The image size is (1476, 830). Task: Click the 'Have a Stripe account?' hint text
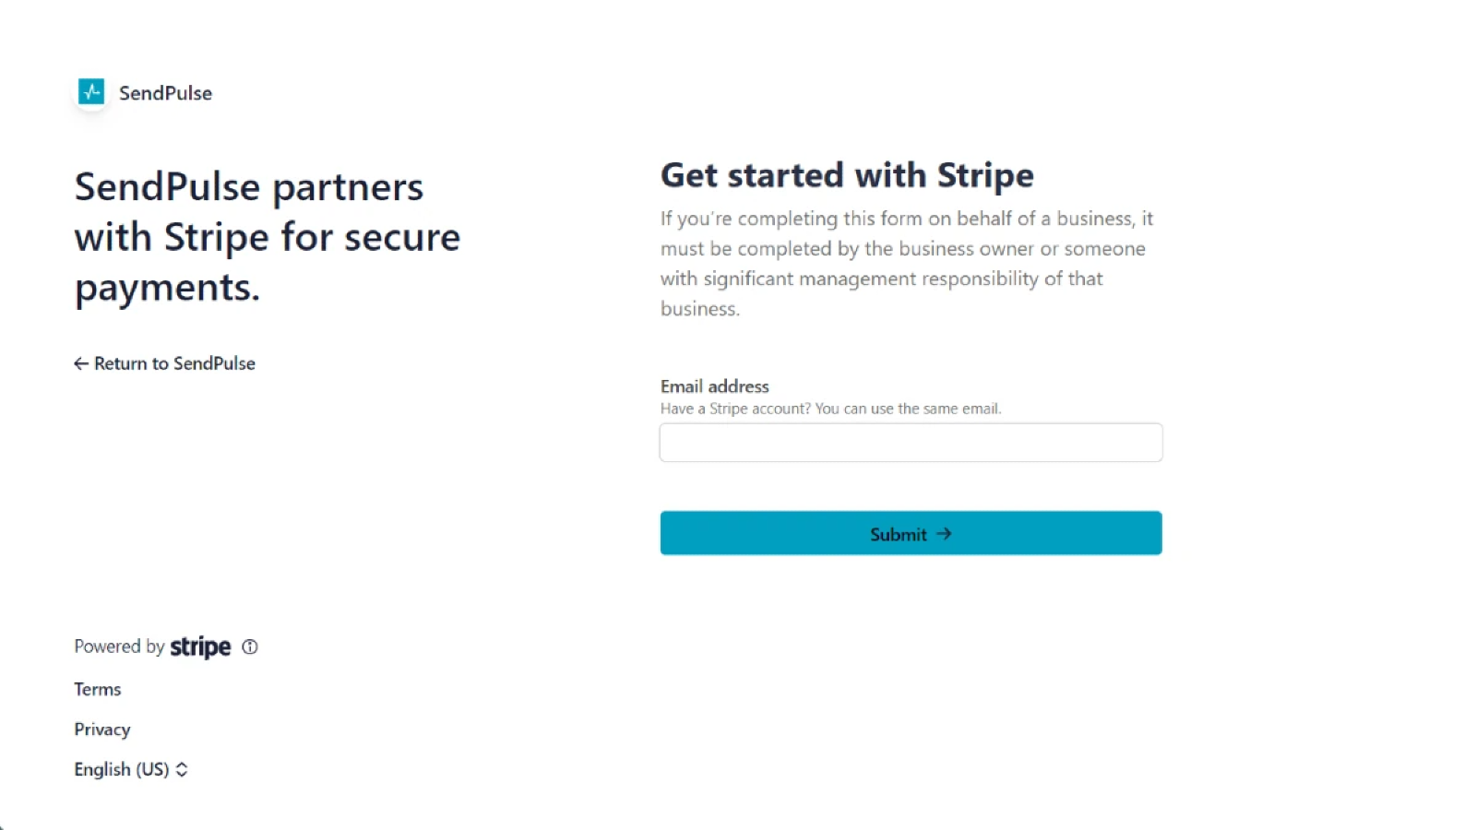point(830,409)
